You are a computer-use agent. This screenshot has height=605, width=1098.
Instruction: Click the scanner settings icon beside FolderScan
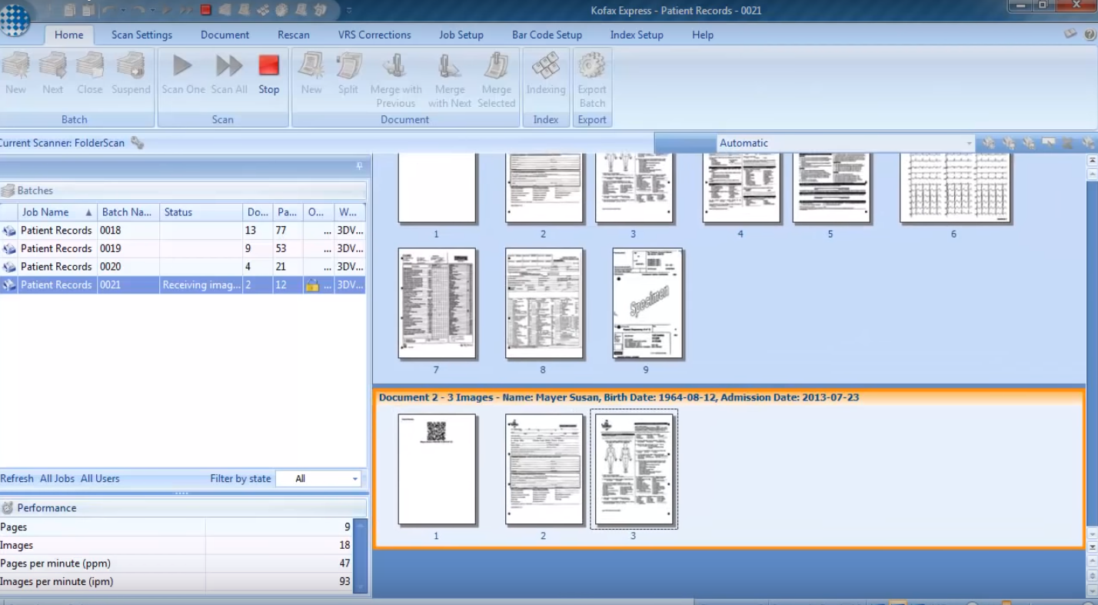pyautogui.click(x=138, y=143)
